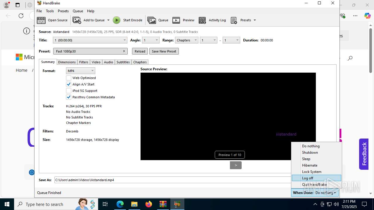
Task: Open the Angle dropdown
Action: click(x=151, y=40)
